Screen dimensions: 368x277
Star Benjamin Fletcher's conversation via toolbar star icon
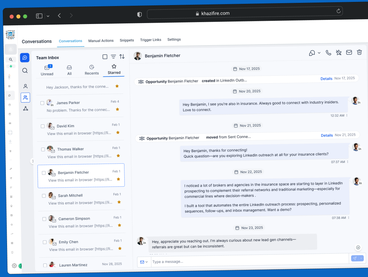(339, 52)
